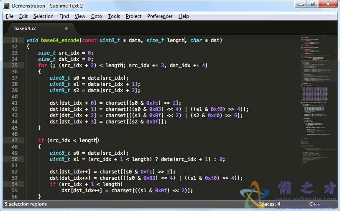Open the Spaces: 4 indentation selector
This screenshot has width=340, height=211.
pyautogui.click(x=269, y=204)
